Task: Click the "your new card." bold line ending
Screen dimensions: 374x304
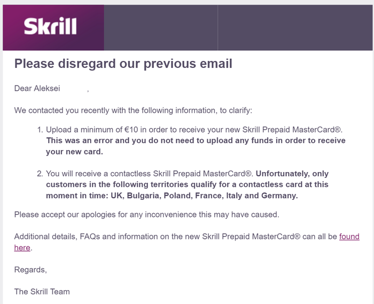Action: point(74,152)
